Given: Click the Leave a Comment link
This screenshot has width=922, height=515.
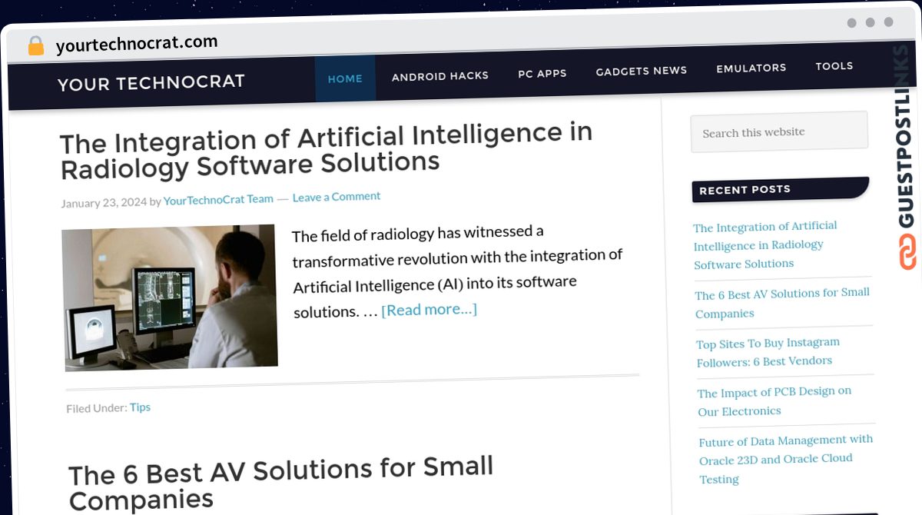Looking at the screenshot, I should pos(337,197).
